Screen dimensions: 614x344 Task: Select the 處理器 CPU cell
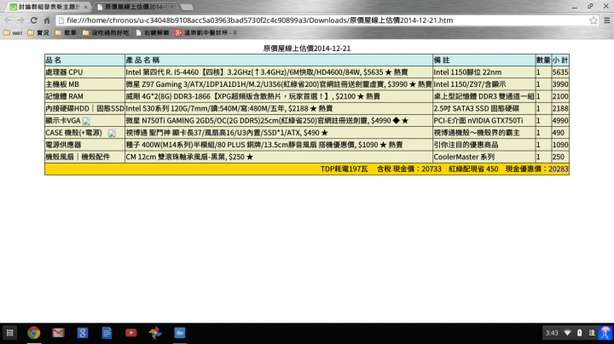point(84,72)
